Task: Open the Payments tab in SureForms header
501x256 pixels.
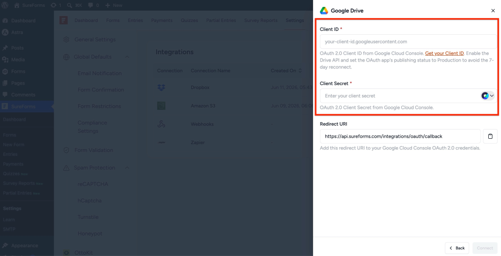Action: tap(162, 21)
